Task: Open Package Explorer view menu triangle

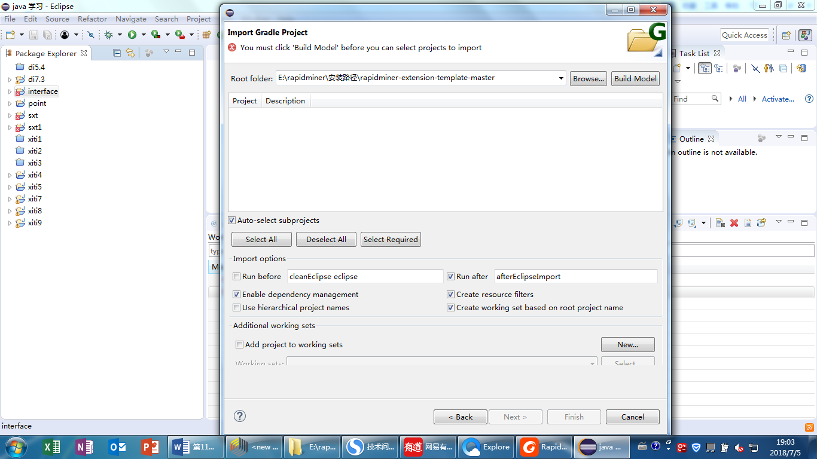Action: (166, 52)
